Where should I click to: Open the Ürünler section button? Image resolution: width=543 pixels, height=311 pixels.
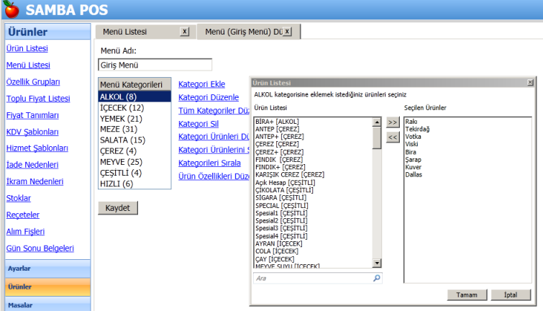point(47,287)
